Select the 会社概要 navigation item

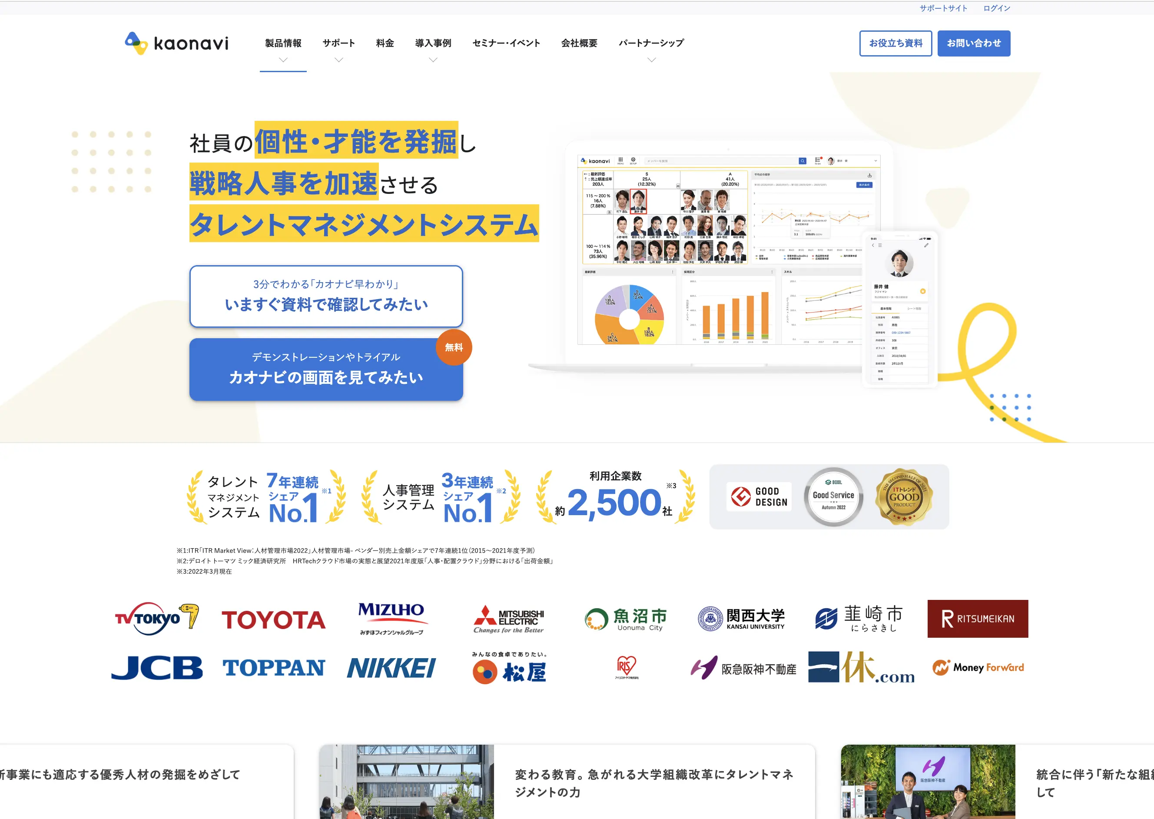(x=578, y=43)
